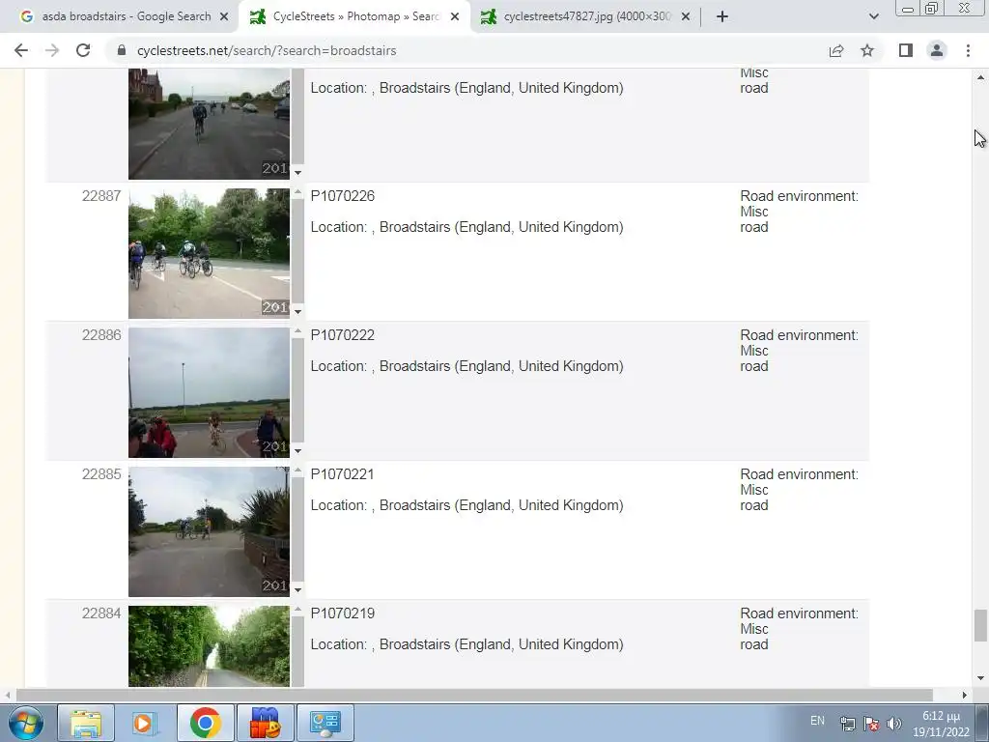Click the down arrow of entry 22886's thumbnail scrollbar
989x742 pixels.
tap(297, 451)
